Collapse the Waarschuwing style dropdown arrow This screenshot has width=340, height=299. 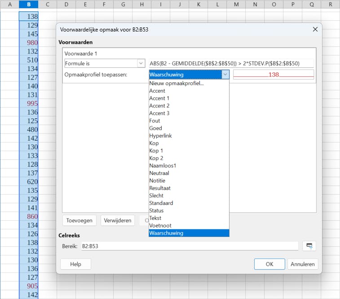225,75
